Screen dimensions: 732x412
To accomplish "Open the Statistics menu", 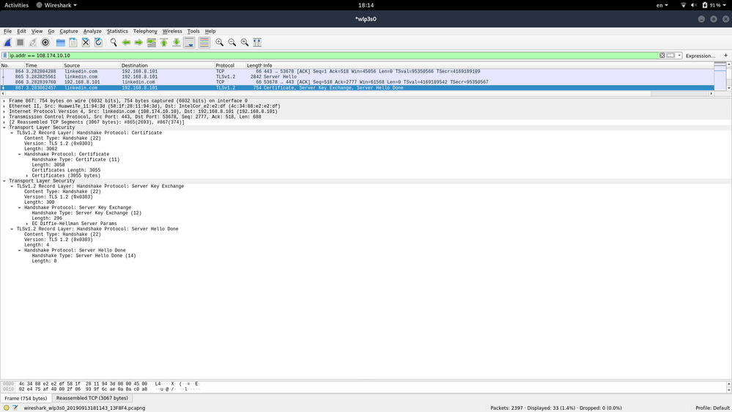I will coord(117,32).
